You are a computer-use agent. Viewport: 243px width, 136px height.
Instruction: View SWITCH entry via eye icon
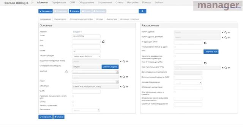click(x=127, y=77)
